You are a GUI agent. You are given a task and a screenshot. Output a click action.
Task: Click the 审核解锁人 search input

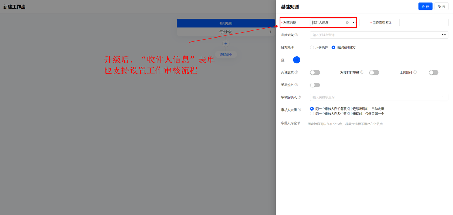[375, 97]
